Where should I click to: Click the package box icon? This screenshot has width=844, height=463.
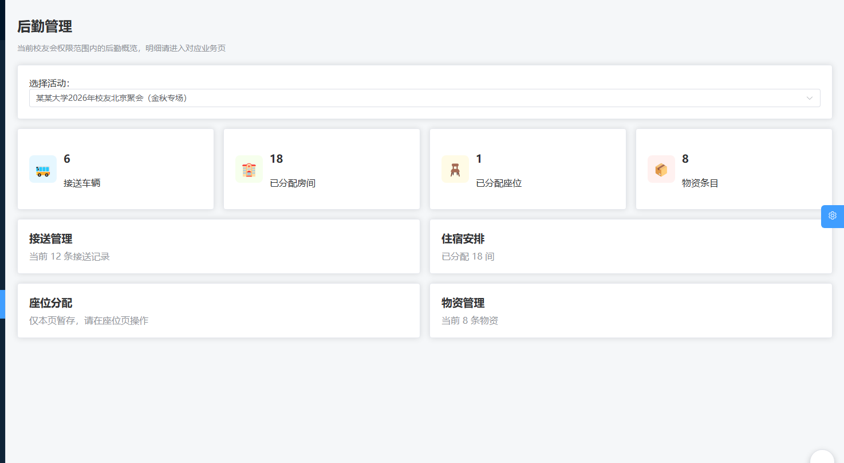[661, 170]
